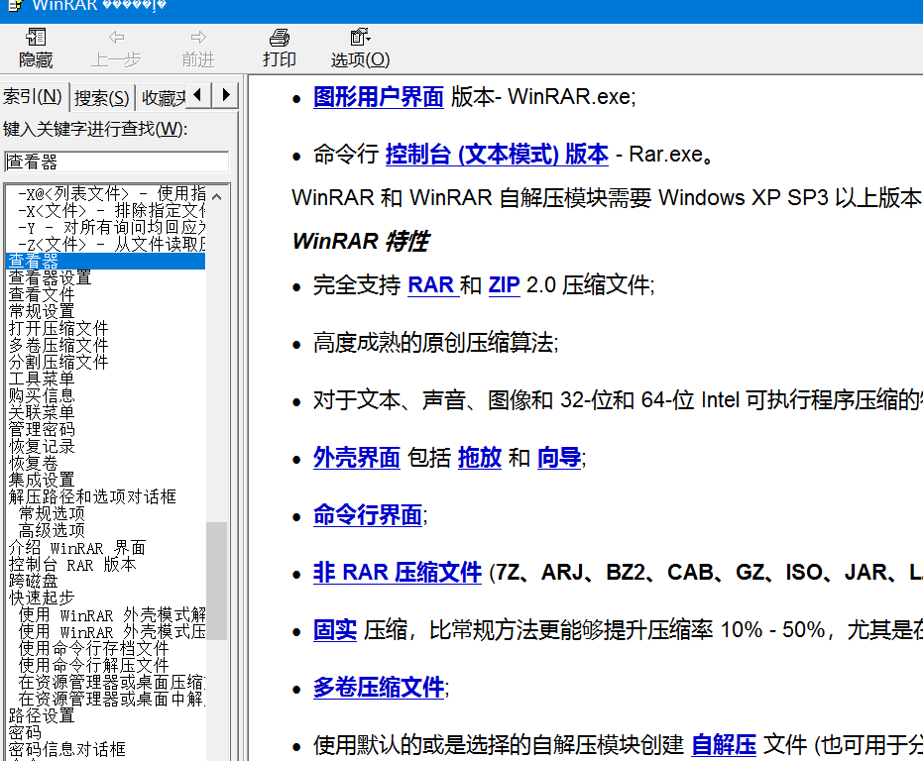Open the 图形用户界面 link
Viewport: 923px width, 761px height.
378,97
